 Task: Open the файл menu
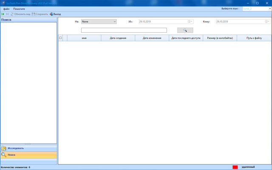[6, 8]
